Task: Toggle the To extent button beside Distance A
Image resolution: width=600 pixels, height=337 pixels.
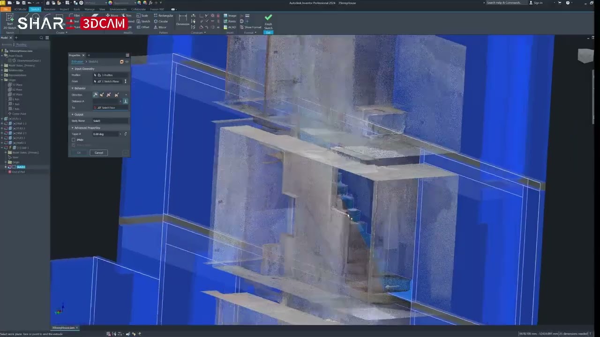Action: (x=125, y=101)
